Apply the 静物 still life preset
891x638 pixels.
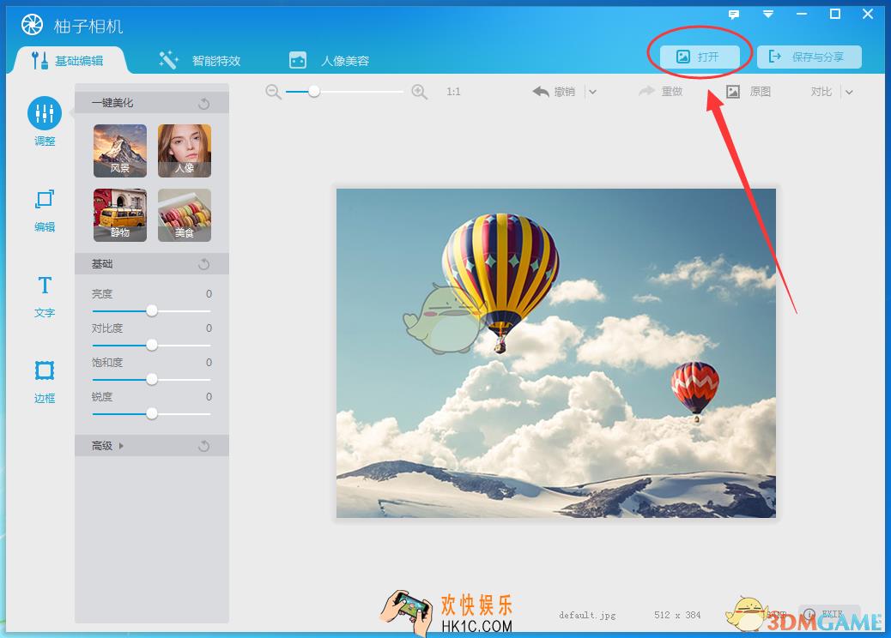120,215
